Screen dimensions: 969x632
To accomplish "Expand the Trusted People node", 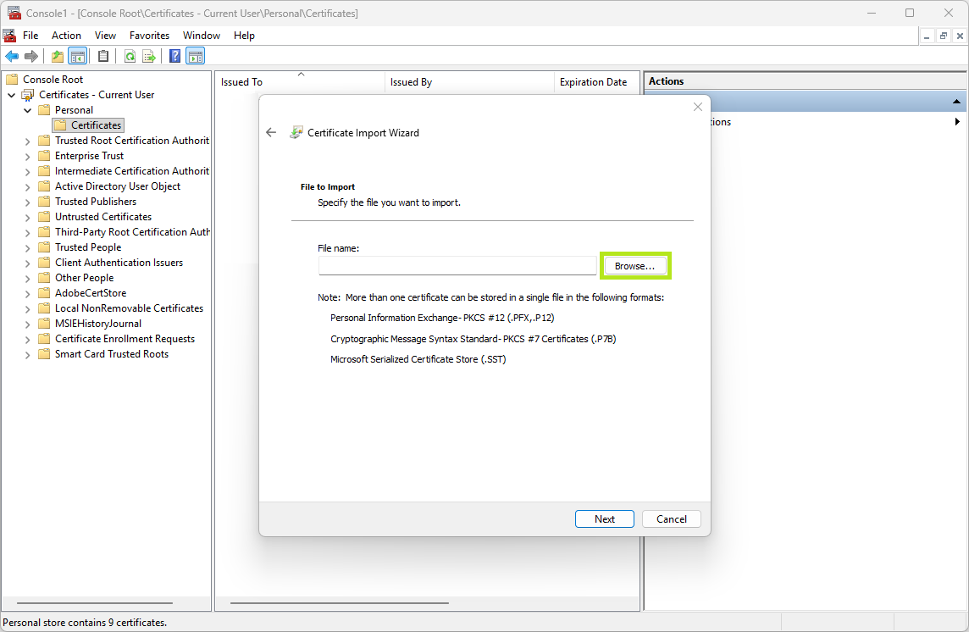I will pyautogui.click(x=27, y=248).
